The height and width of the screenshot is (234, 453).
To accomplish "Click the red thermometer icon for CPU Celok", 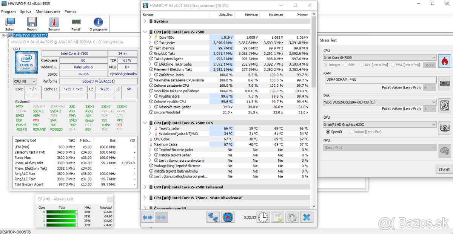I will point(151,139).
